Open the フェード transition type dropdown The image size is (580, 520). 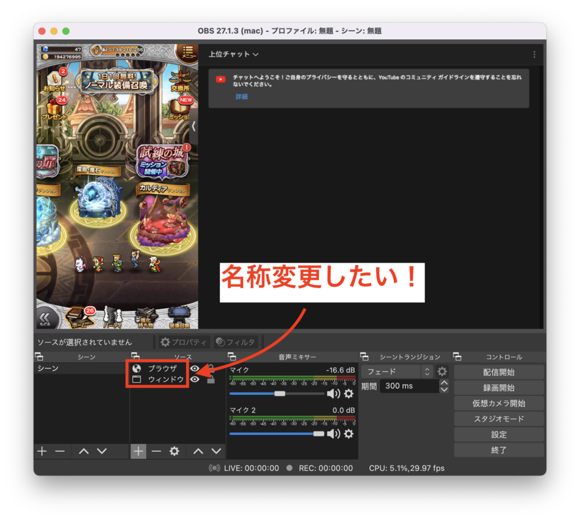[397, 372]
